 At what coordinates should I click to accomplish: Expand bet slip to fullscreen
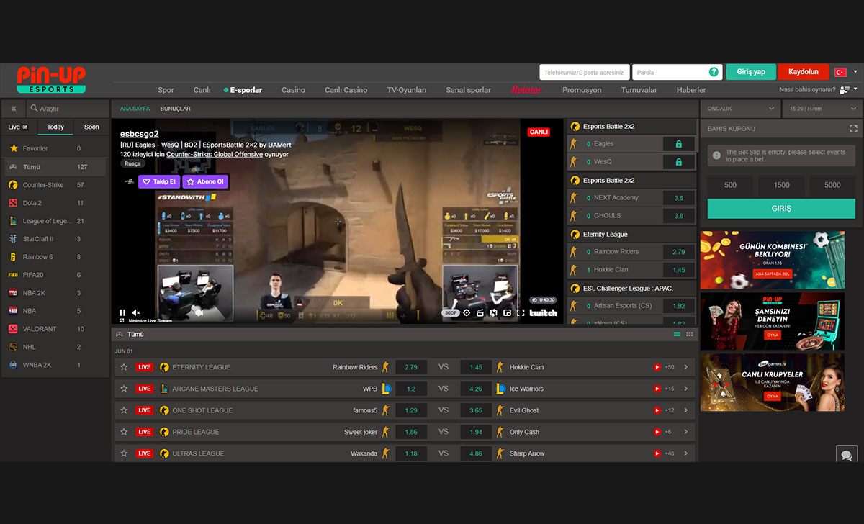pyautogui.click(x=853, y=129)
